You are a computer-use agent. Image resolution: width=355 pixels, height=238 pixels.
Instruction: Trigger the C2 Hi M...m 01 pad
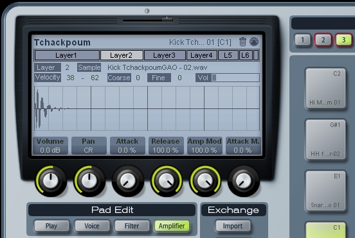click(325, 89)
